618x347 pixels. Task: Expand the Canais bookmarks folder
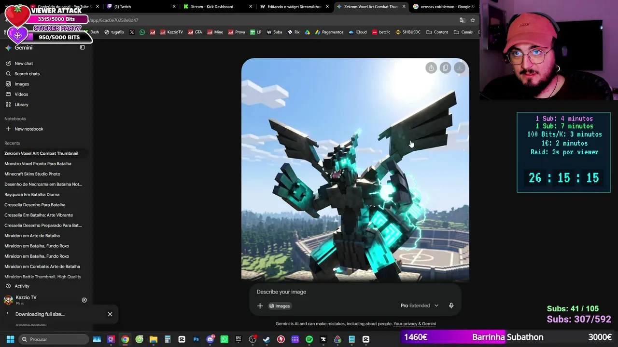click(463, 32)
